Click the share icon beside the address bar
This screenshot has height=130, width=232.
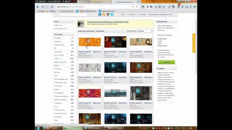click(x=52, y=7)
